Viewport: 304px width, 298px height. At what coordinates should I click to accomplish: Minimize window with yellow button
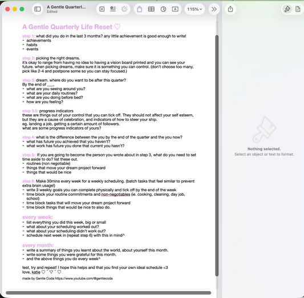point(15,9)
